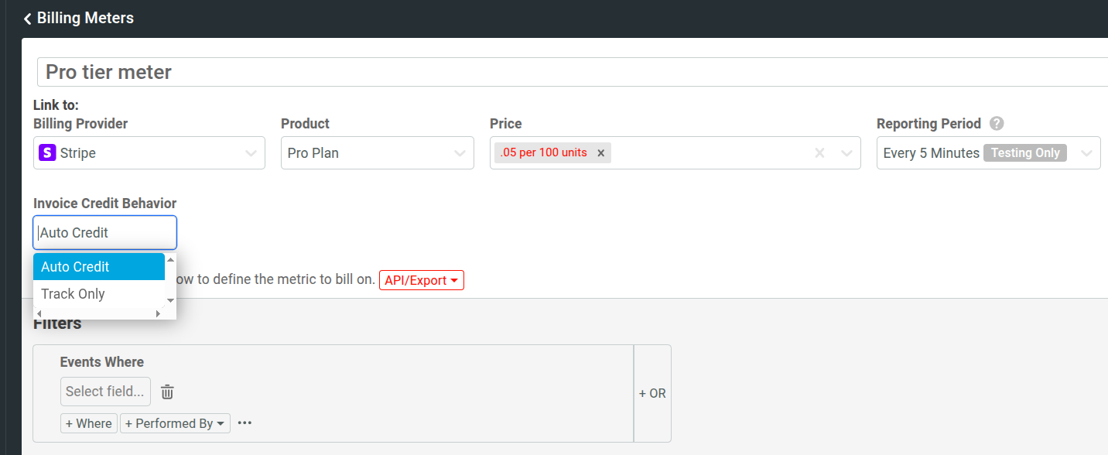1108x455 pixels.
Task: Expand the Pro Plan product dropdown
Action: point(462,152)
